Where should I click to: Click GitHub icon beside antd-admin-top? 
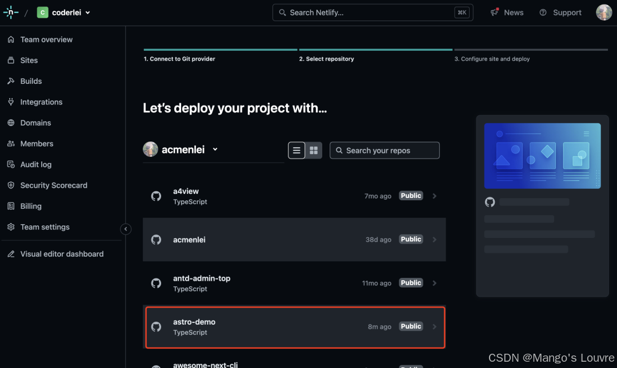coord(156,283)
